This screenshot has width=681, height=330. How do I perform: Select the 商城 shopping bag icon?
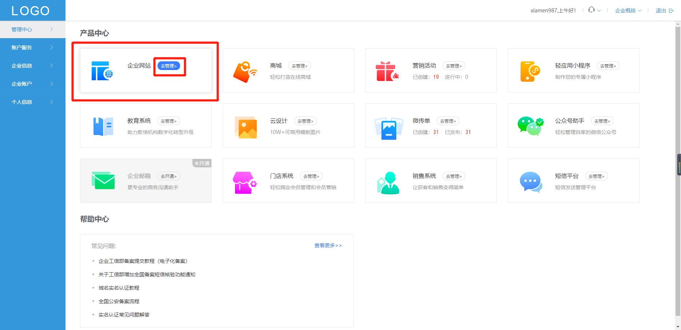(246, 70)
